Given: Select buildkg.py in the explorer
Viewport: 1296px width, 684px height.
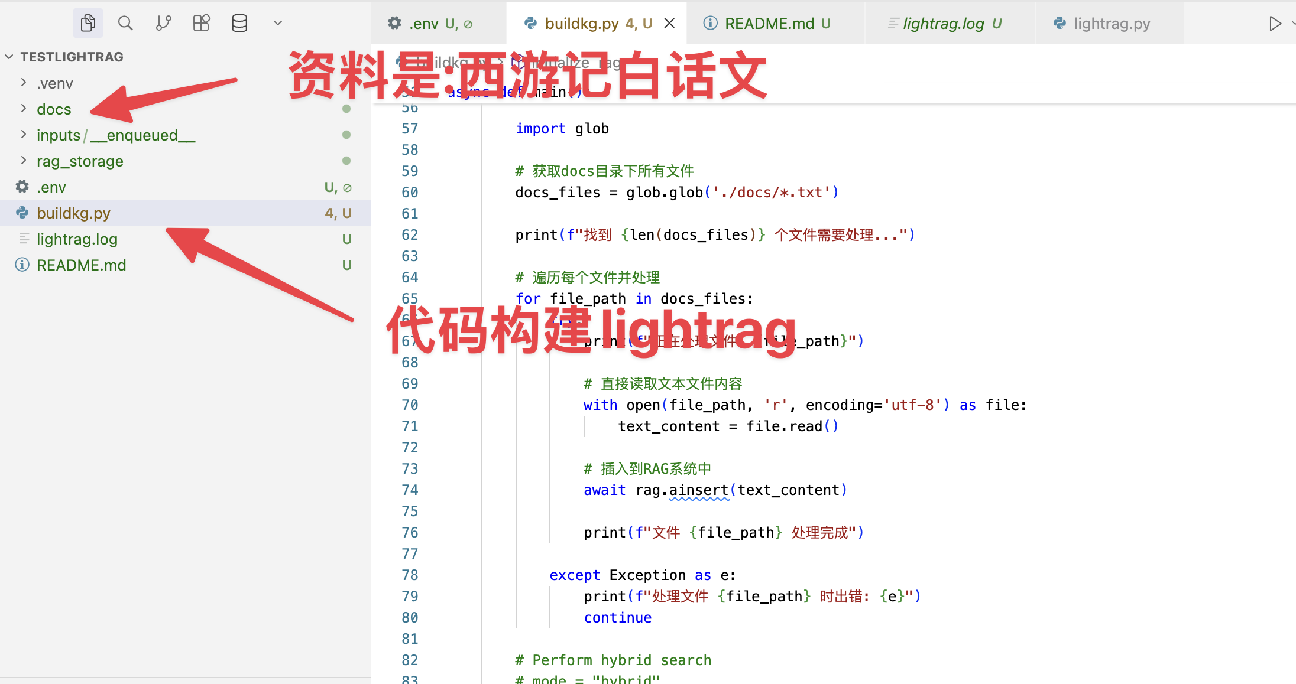Looking at the screenshot, I should pyautogui.click(x=73, y=213).
